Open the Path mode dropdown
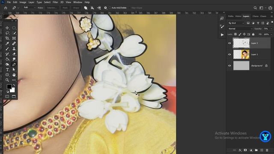 [x=30, y=8]
